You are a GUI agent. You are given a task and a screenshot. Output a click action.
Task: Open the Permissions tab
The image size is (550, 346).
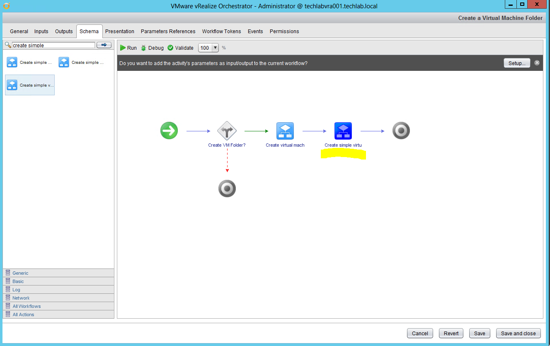(x=284, y=31)
